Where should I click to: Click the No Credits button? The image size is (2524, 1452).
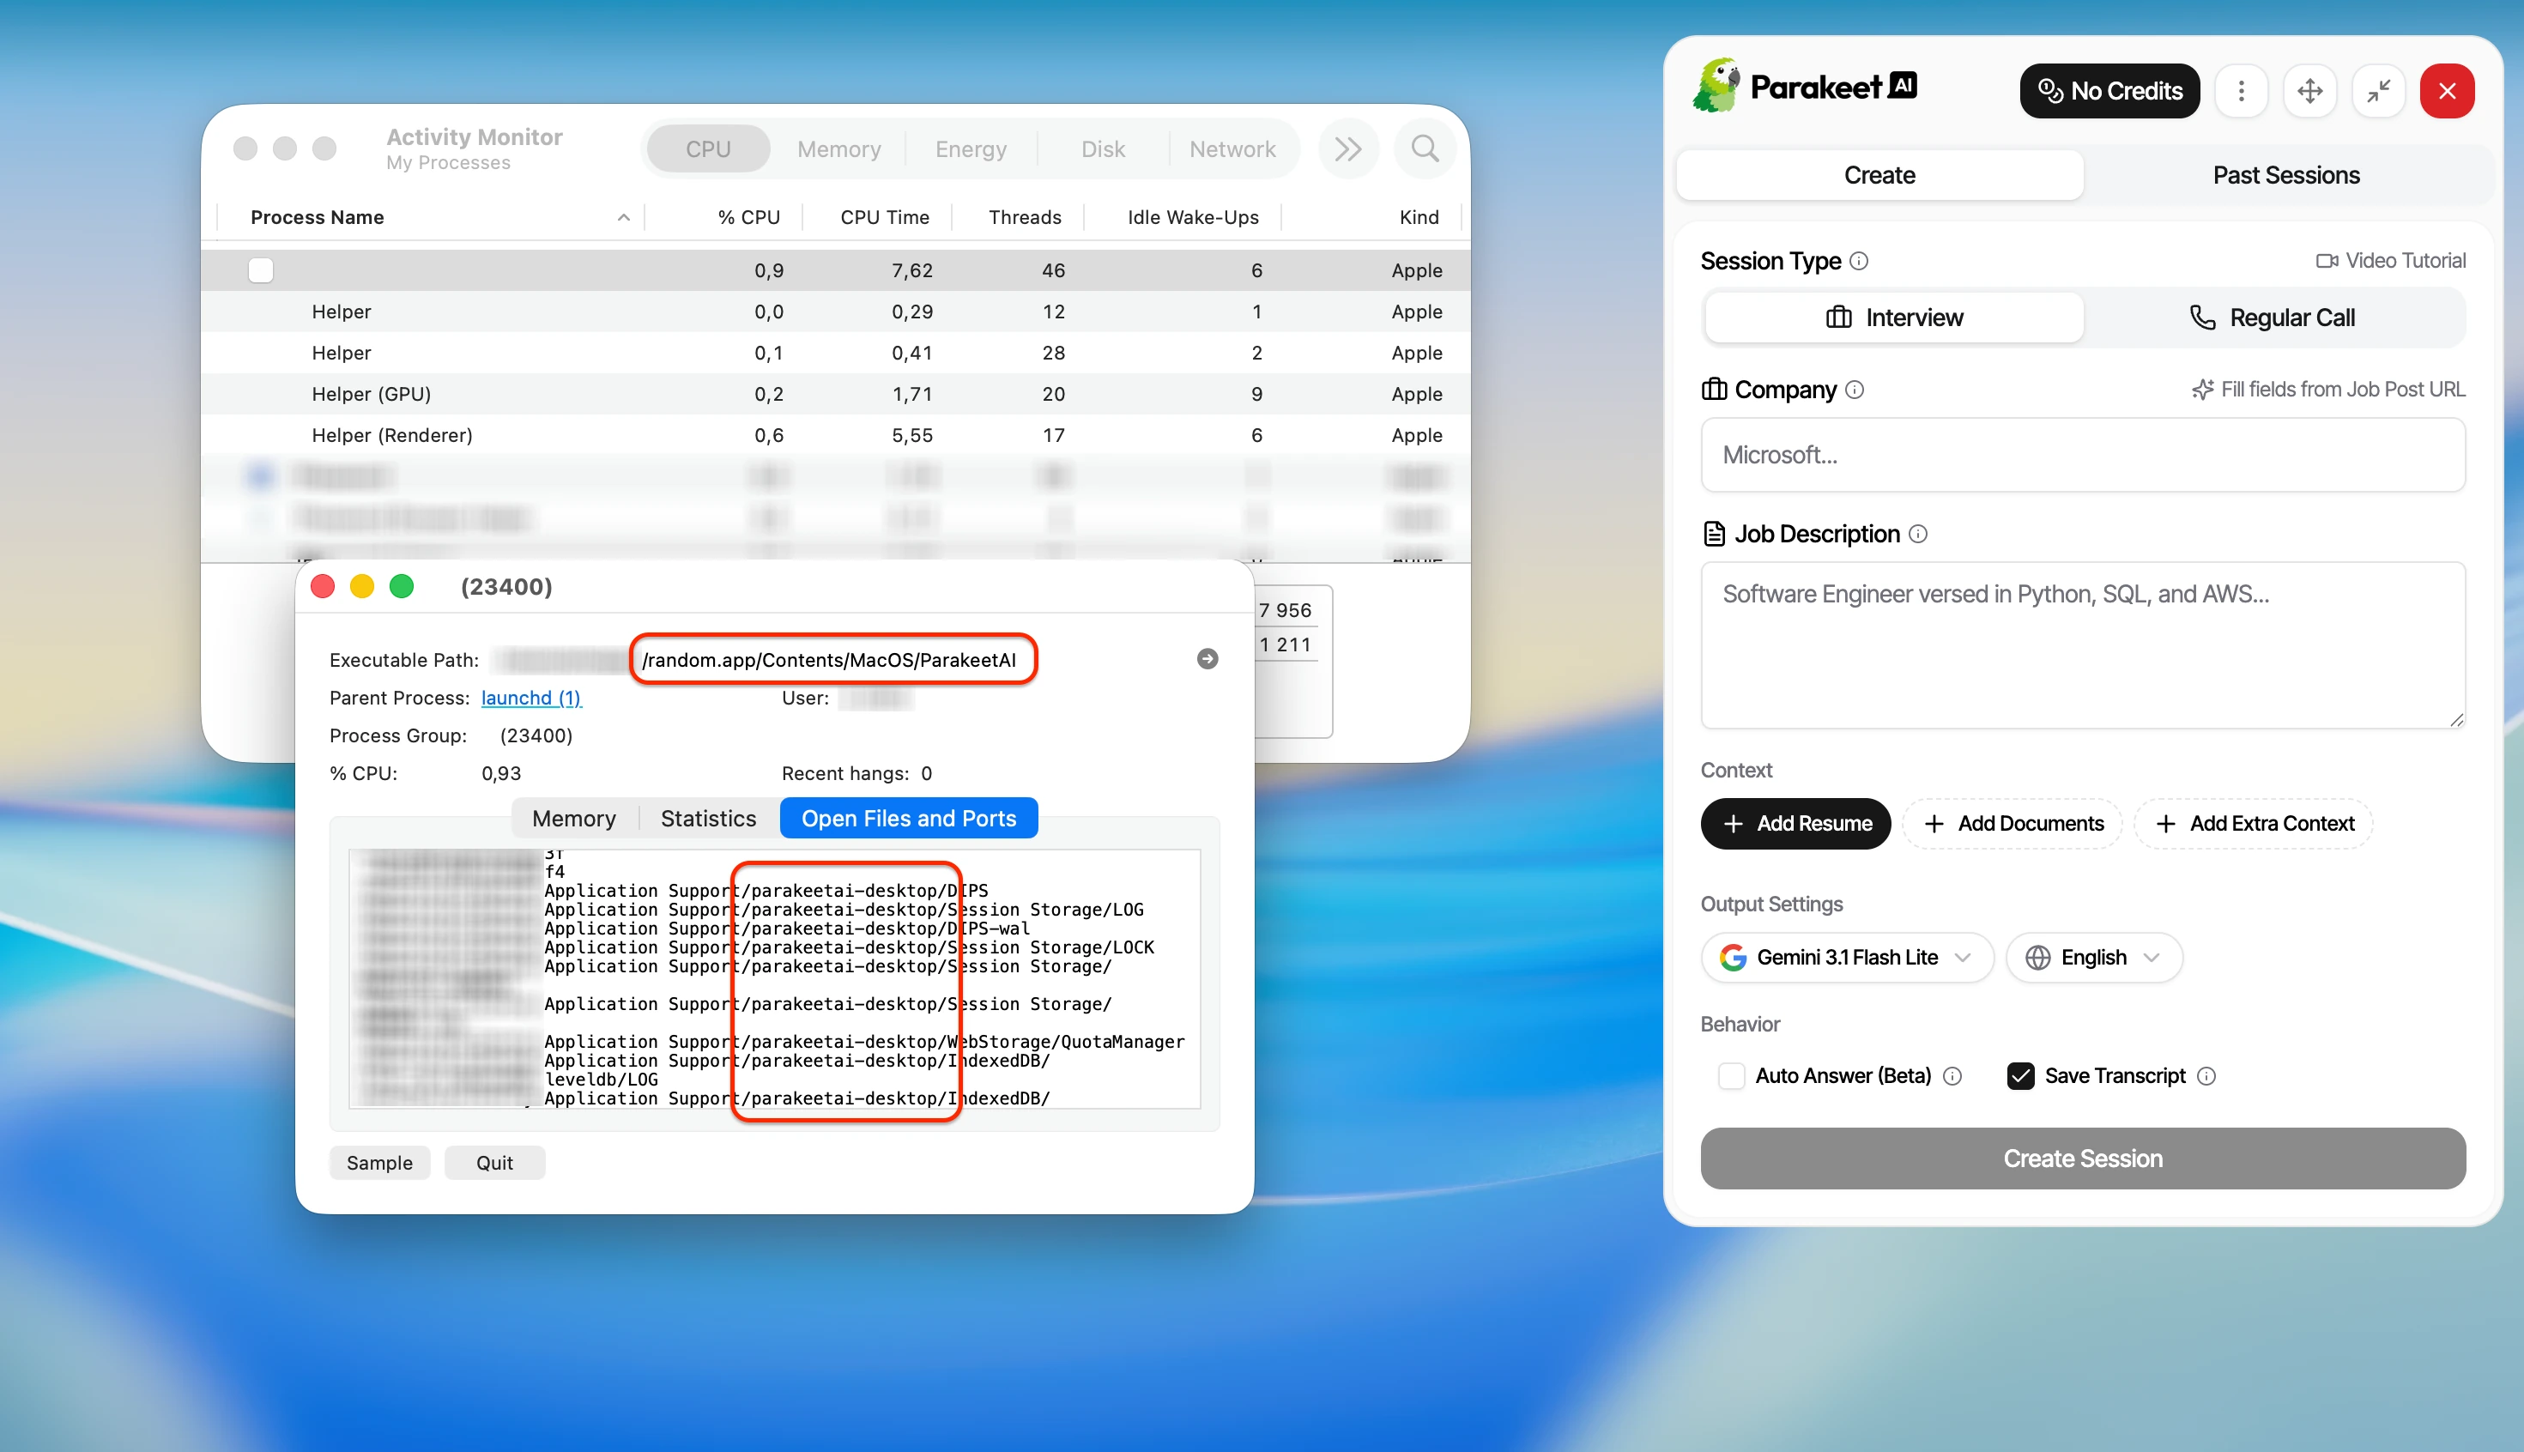pos(2109,91)
